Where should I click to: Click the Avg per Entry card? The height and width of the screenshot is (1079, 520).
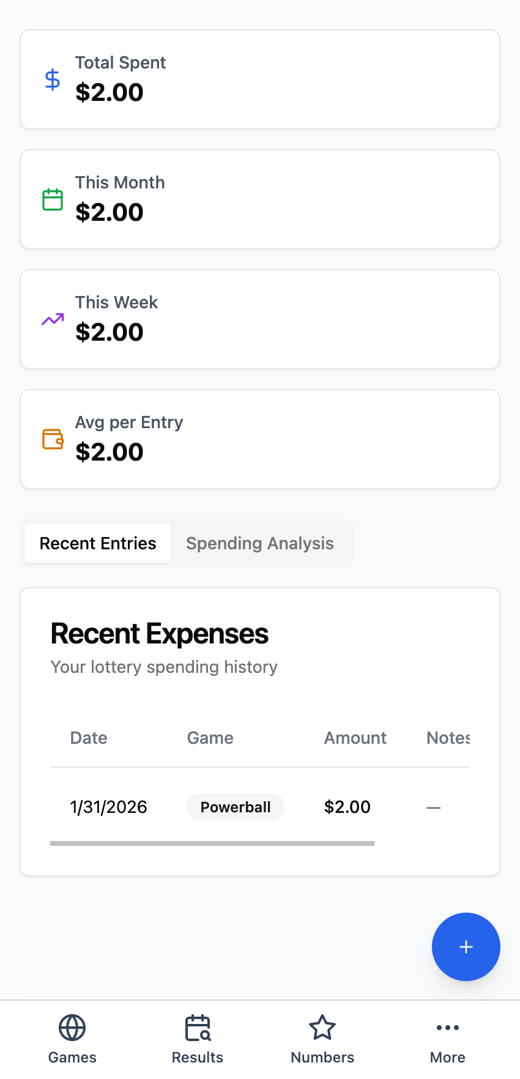tap(260, 439)
